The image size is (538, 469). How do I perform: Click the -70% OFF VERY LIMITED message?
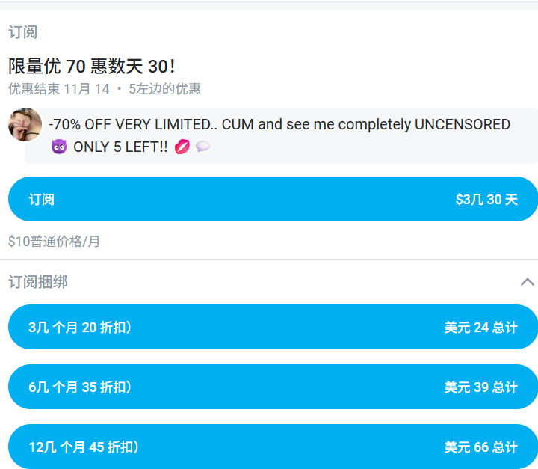click(x=279, y=124)
